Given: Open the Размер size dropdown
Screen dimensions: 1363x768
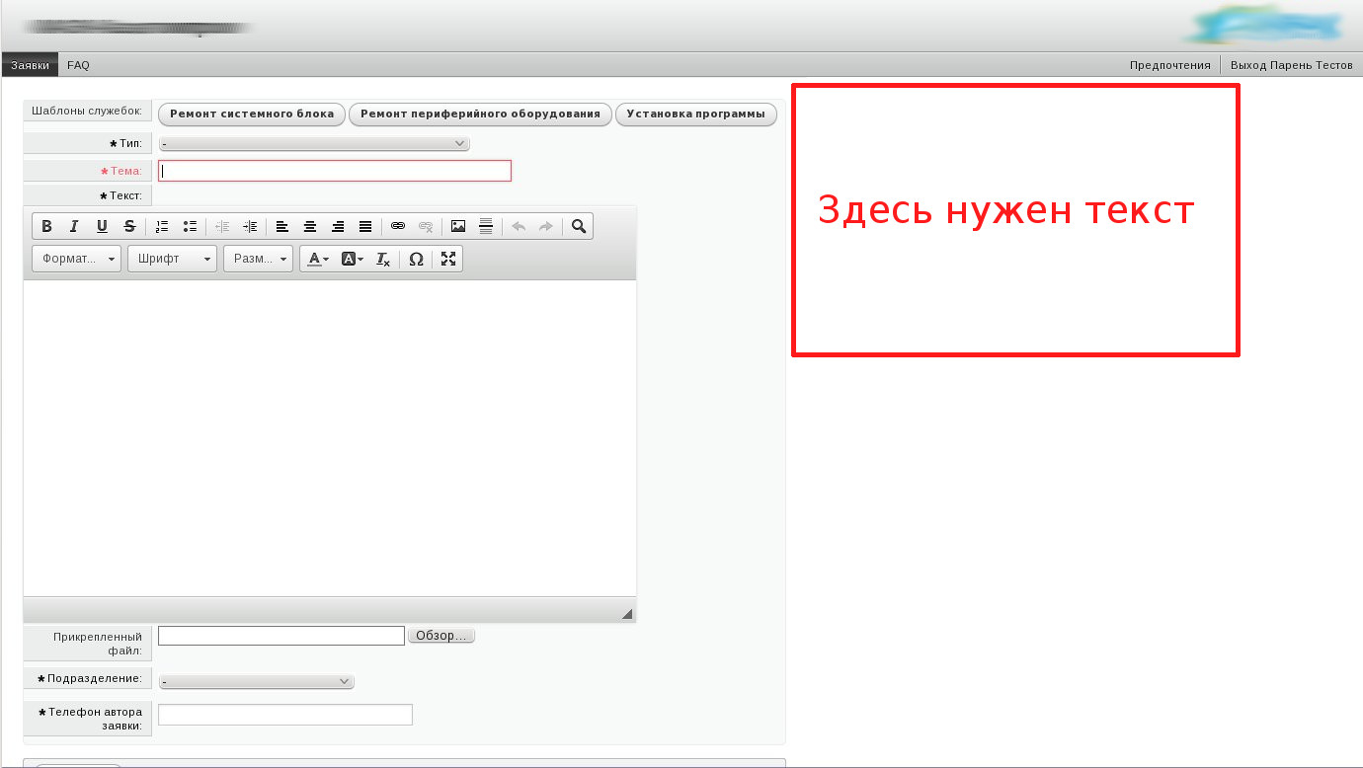Looking at the screenshot, I should point(258,259).
